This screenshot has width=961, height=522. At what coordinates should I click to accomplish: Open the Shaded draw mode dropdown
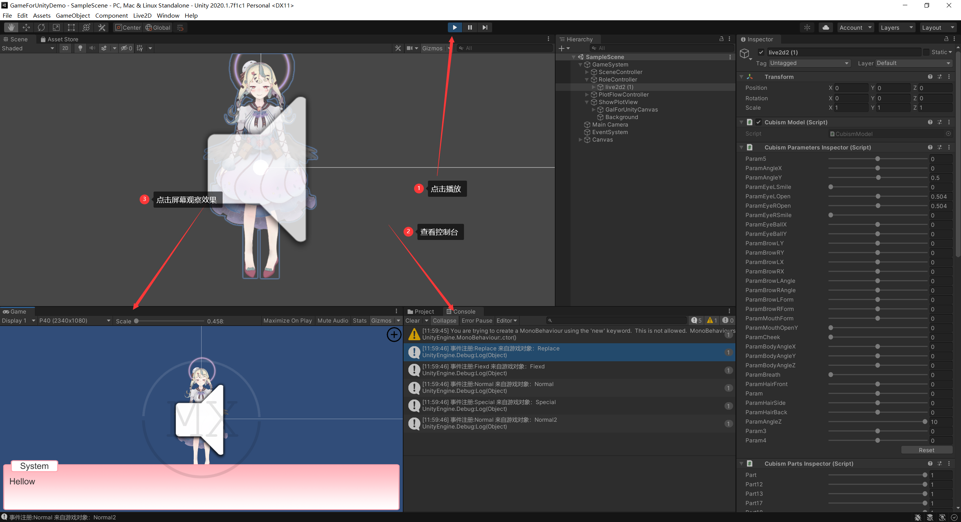(x=28, y=48)
